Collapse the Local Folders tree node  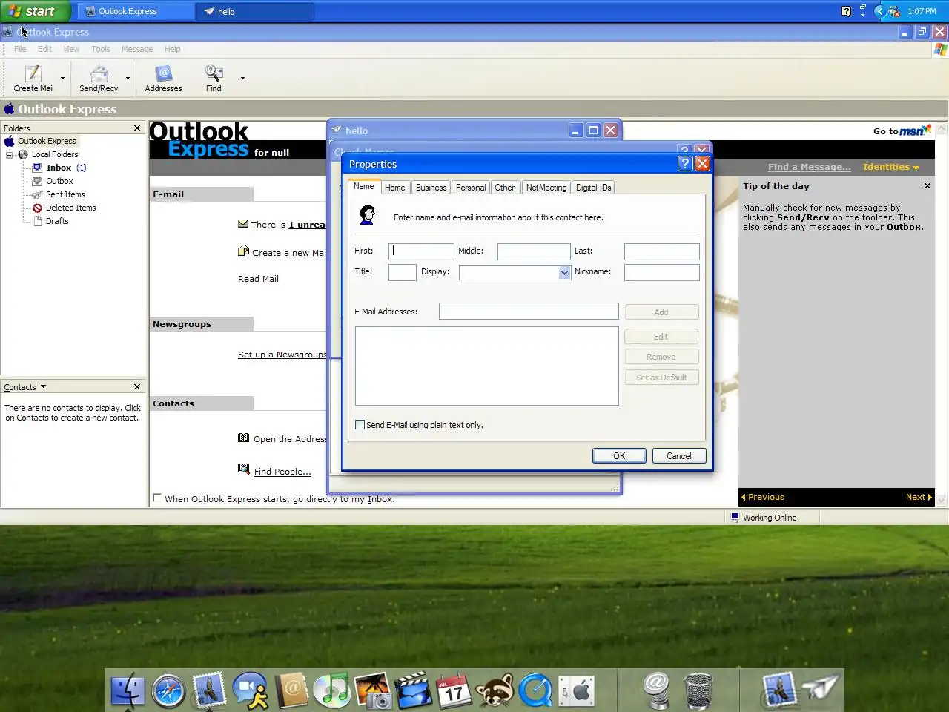click(10, 154)
